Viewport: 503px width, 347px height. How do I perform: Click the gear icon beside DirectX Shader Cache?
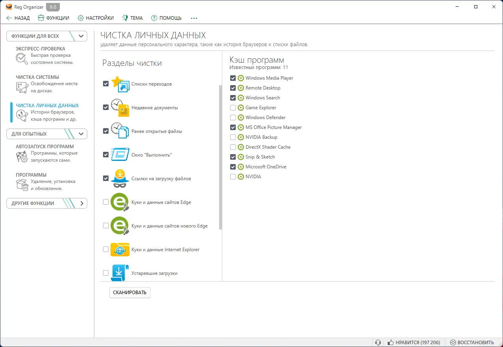241,147
